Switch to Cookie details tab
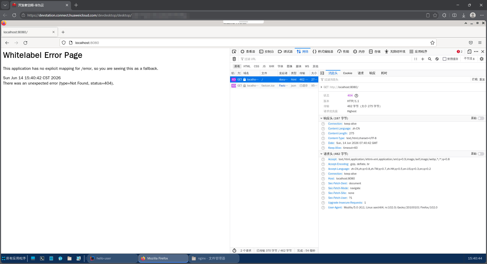The image size is (487, 264). point(347,73)
